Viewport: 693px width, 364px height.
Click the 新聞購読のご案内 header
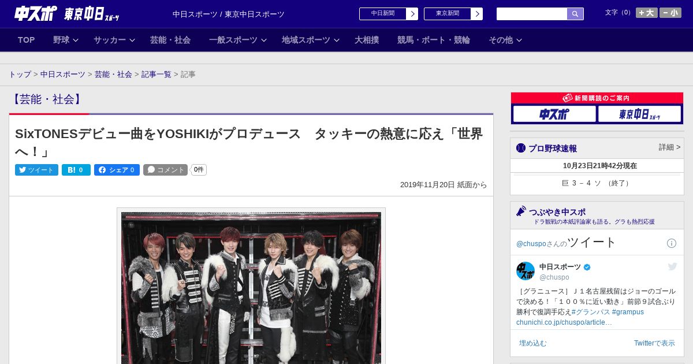click(597, 98)
